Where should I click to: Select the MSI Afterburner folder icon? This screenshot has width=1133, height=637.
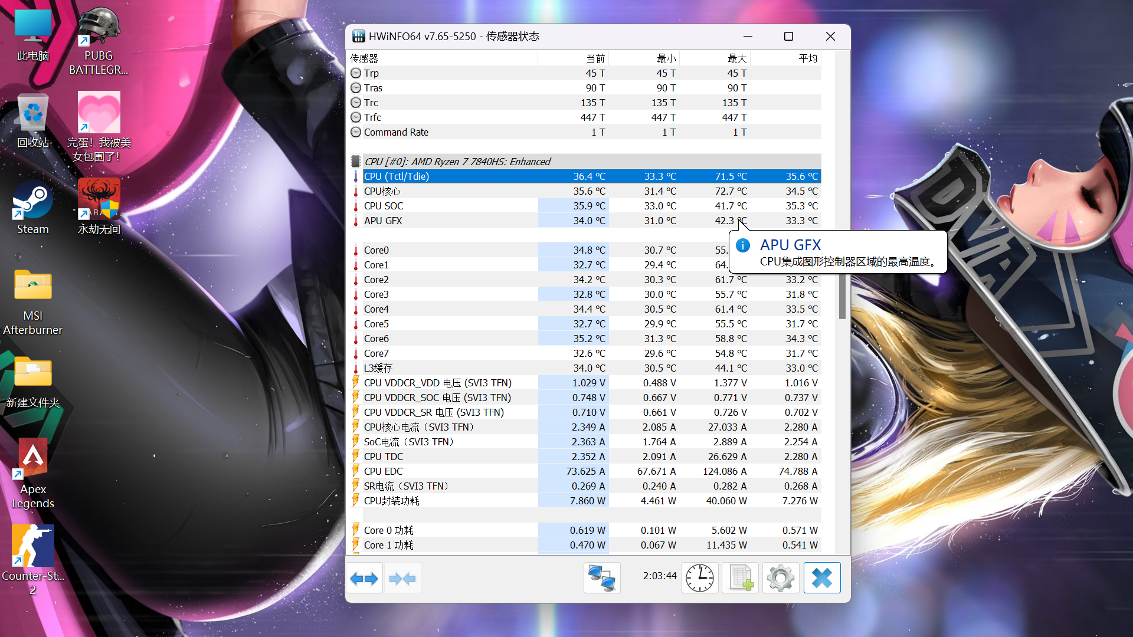coord(33,302)
